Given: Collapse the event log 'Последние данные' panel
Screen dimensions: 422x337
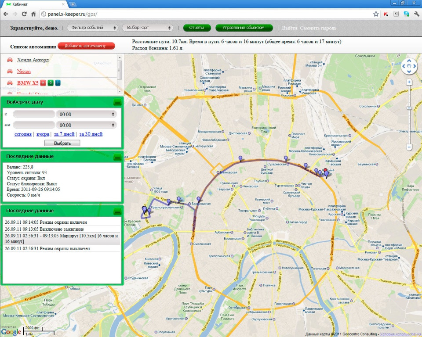Looking at the screenshot, I should (117, 211).
